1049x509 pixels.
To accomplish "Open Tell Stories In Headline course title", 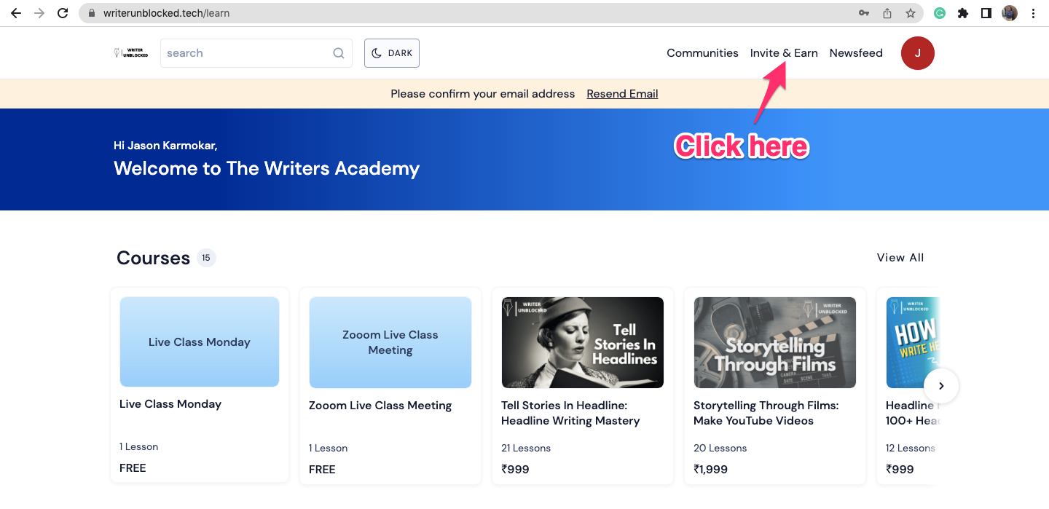I will pyautogui.click(x=570, y=413).
